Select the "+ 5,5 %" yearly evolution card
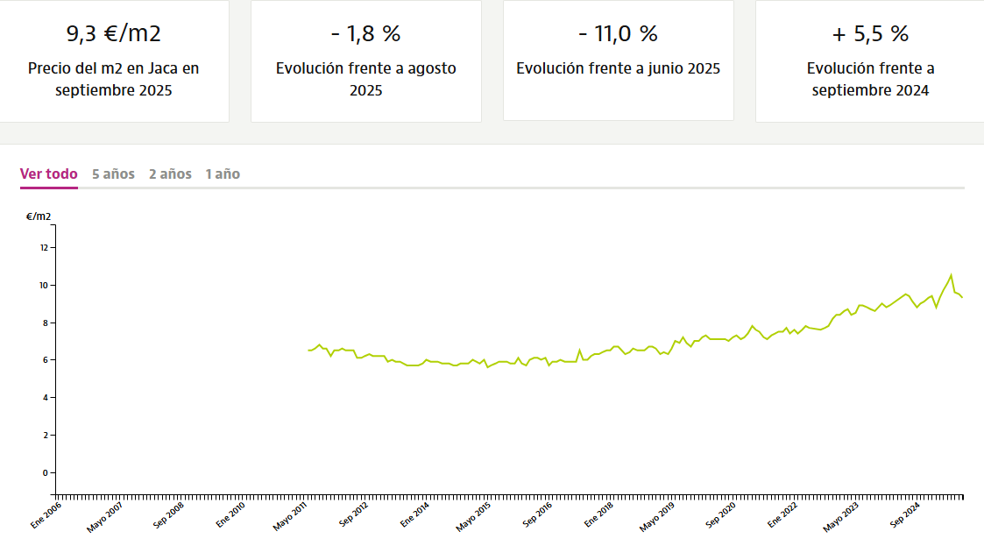 click(869, 61)
